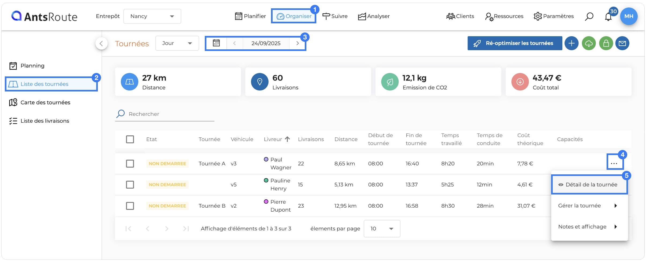646x261 pixels.
Task: Click the magnifier search icon in header
Action: [x=589, y=16]
